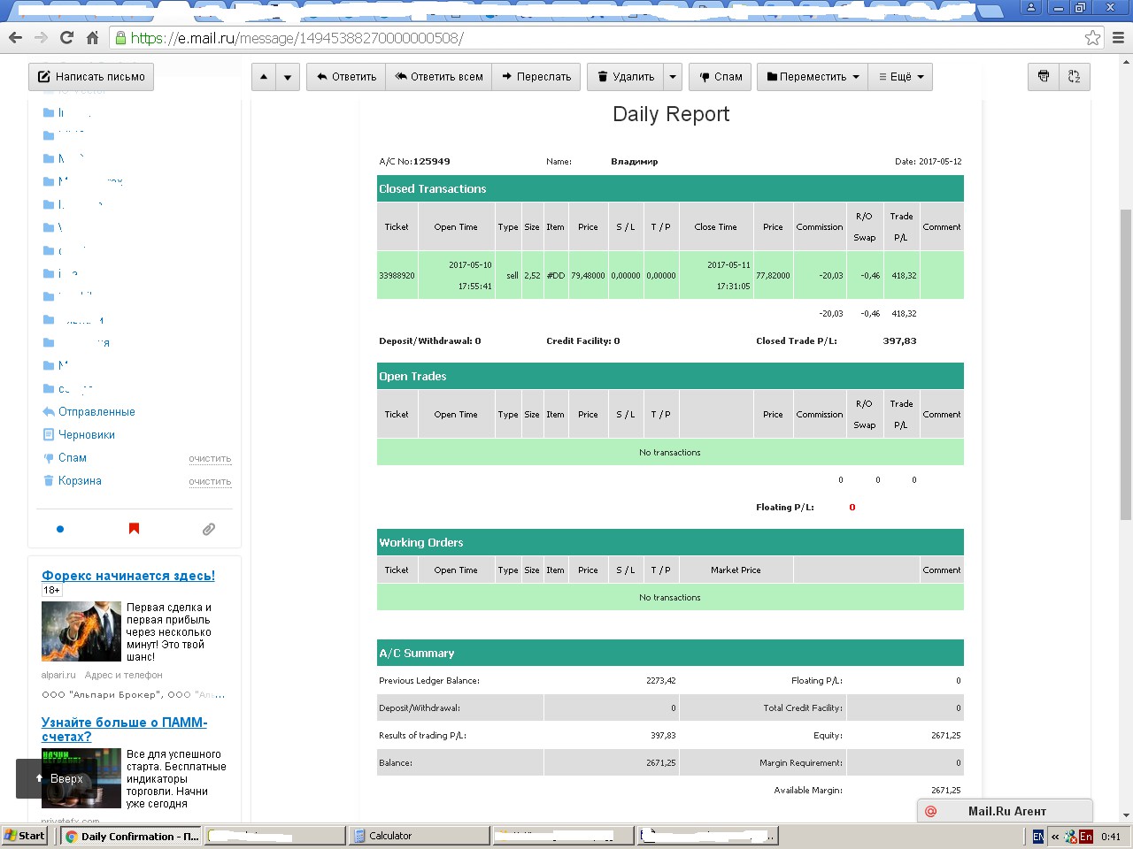Screen dimensions: 1133x849
Task: Open the Переместить dropdown
Action: [813, 77]
